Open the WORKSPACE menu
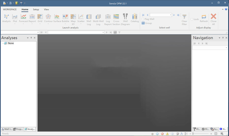This screenshot has height=136, width=229. [x=10, y=9]
